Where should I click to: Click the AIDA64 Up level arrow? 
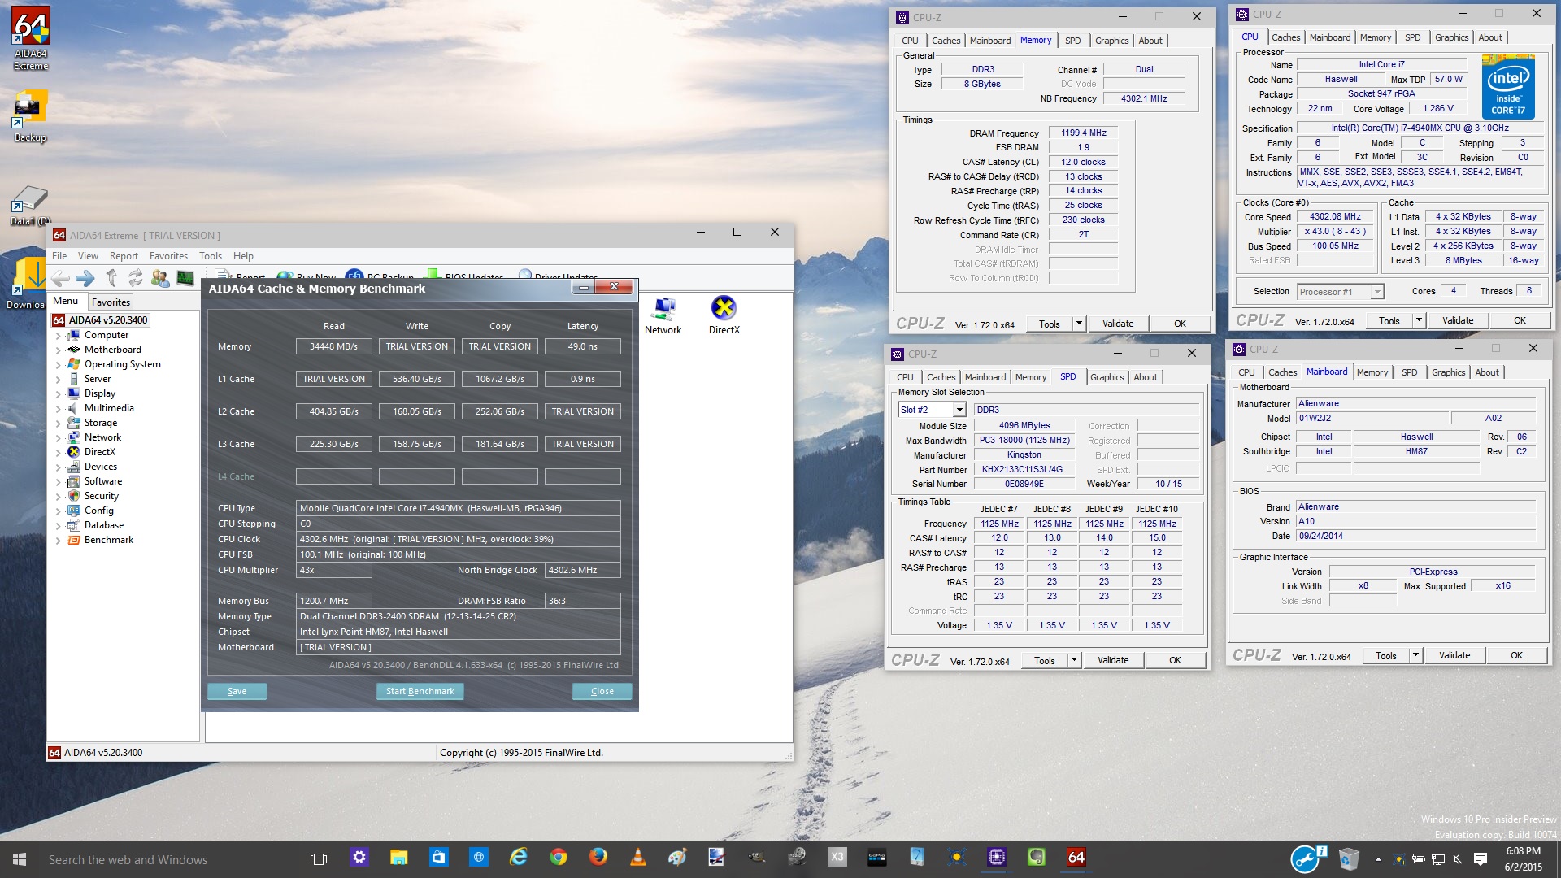(x=111, y=278)
